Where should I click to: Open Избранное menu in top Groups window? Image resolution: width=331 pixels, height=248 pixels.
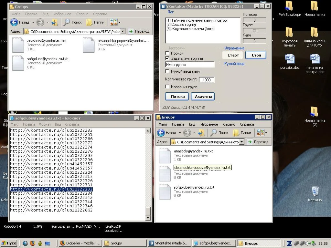tap(62, 14)
